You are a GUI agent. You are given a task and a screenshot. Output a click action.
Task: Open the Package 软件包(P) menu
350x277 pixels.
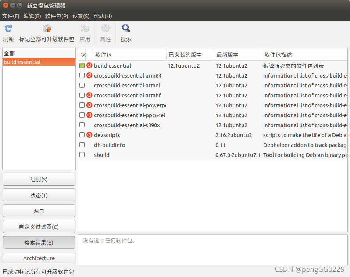coord(57,16)
